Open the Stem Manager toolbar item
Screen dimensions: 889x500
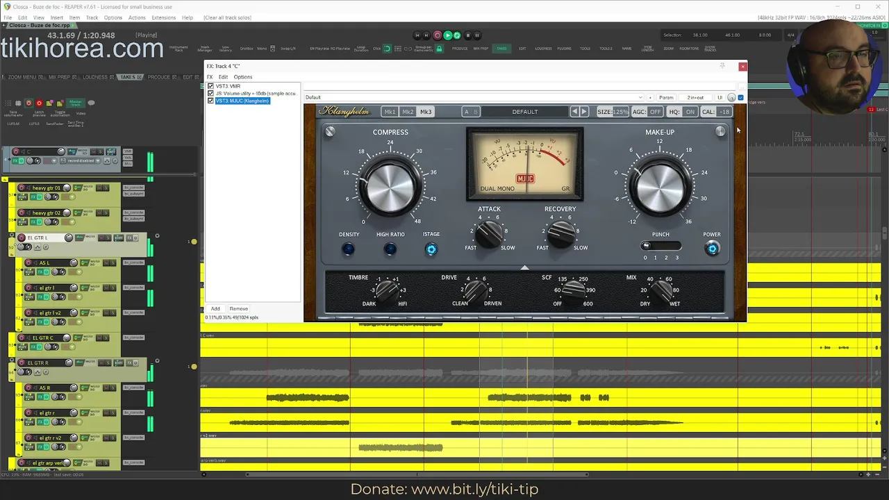click(x=205, y=49)
